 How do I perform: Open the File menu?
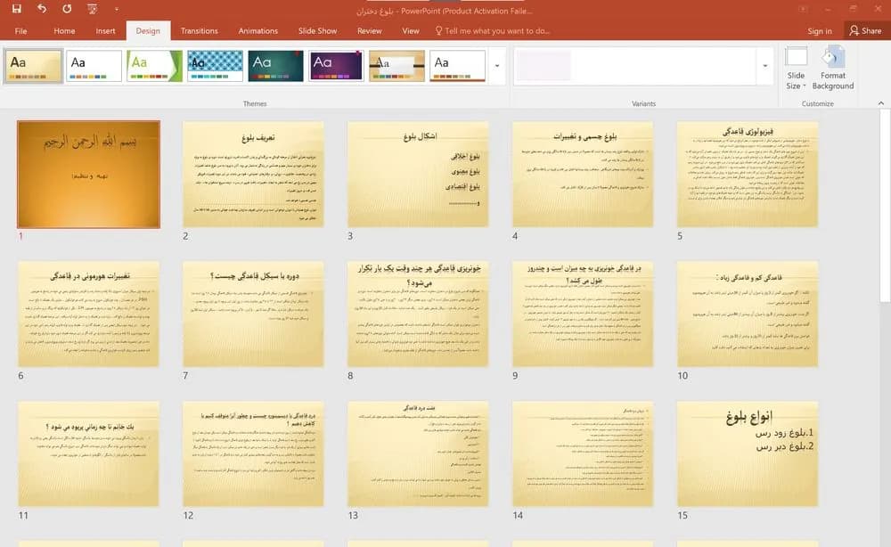21,30
